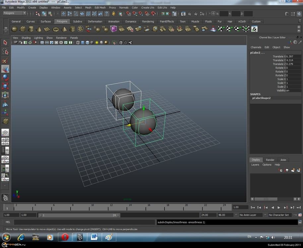
Task: Toggle MEL command line language label
Action: (8, 222)
